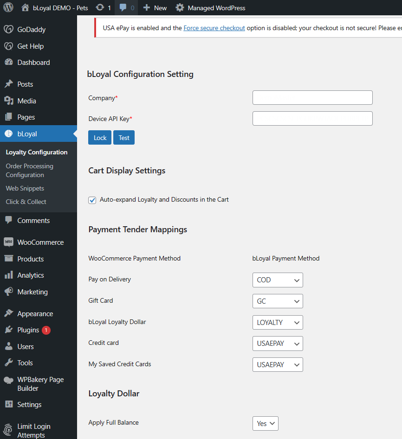The width and height of the screenshot is (402, 439).
Task: Click the WooCommerce Woo icon
Action: point(9,242)
